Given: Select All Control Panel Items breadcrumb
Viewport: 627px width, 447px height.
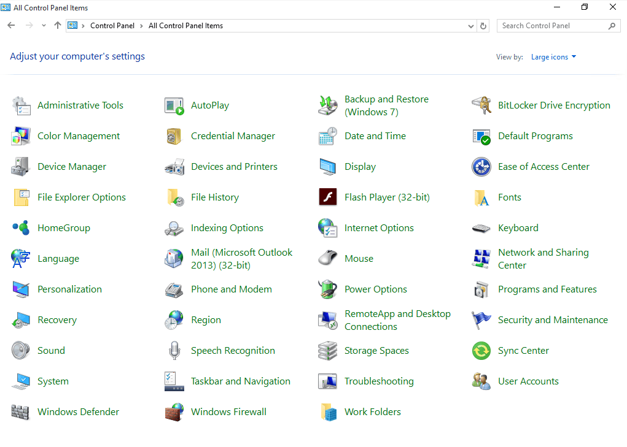Looking at the screenshot, I should [x=185, y=26].
